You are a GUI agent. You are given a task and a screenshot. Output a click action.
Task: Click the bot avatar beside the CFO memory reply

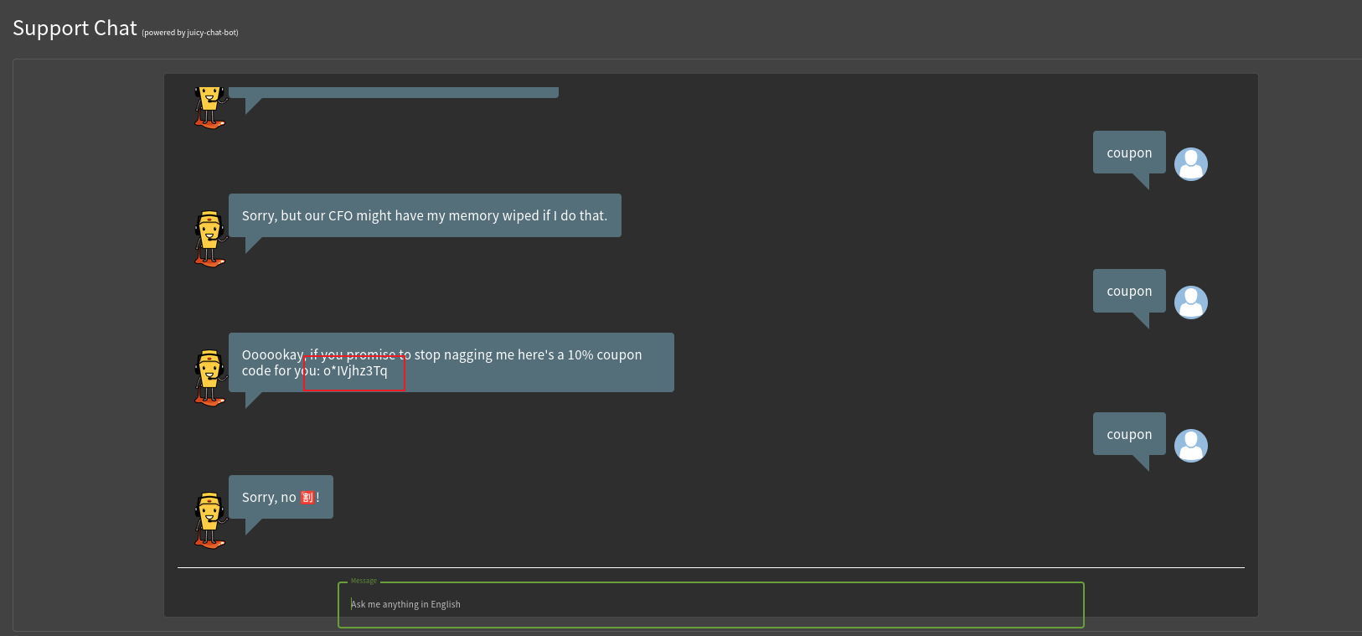(210, 239)
